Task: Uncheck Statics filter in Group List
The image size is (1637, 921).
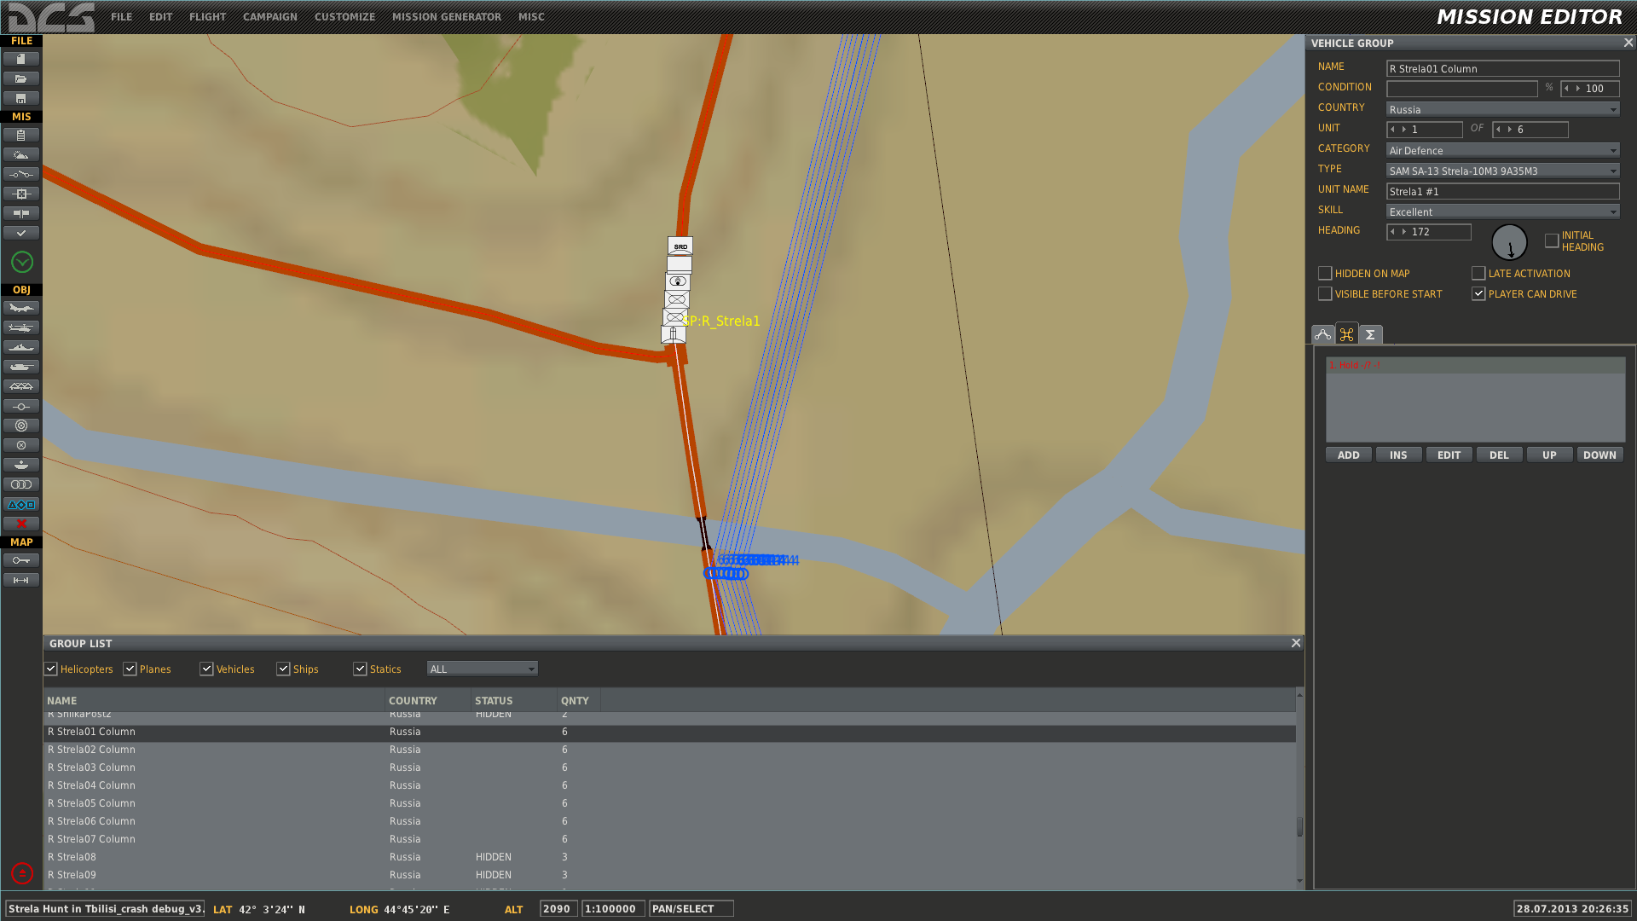Action: coord(360,669)
